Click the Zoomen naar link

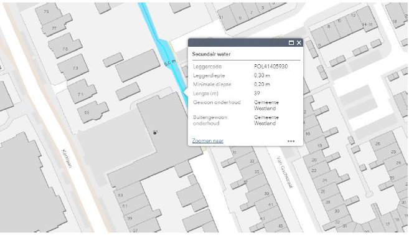click(x=208, y=141)
